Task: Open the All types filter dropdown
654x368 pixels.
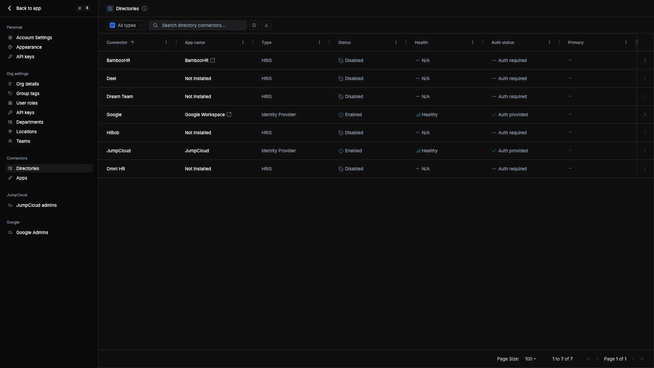Action: pyautogui.click(x=126, y=25)
